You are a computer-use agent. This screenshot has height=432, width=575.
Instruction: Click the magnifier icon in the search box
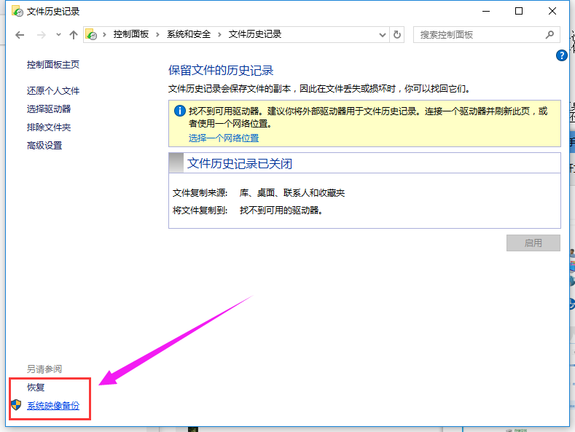click(549, 34)
